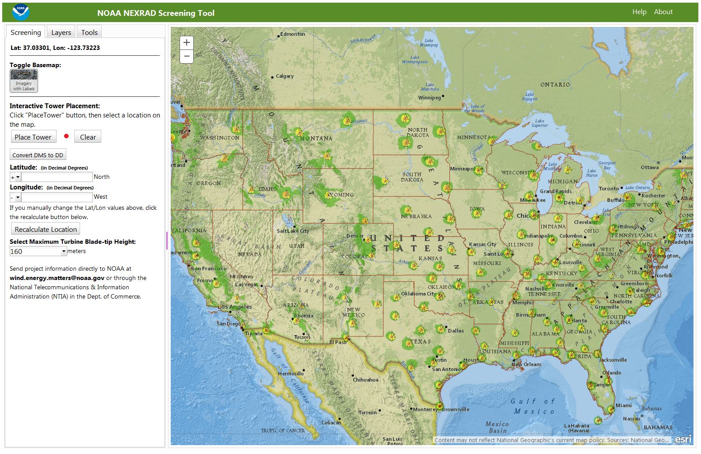Click the Convert DMS to DD button
701x454 pixels.
38,155
